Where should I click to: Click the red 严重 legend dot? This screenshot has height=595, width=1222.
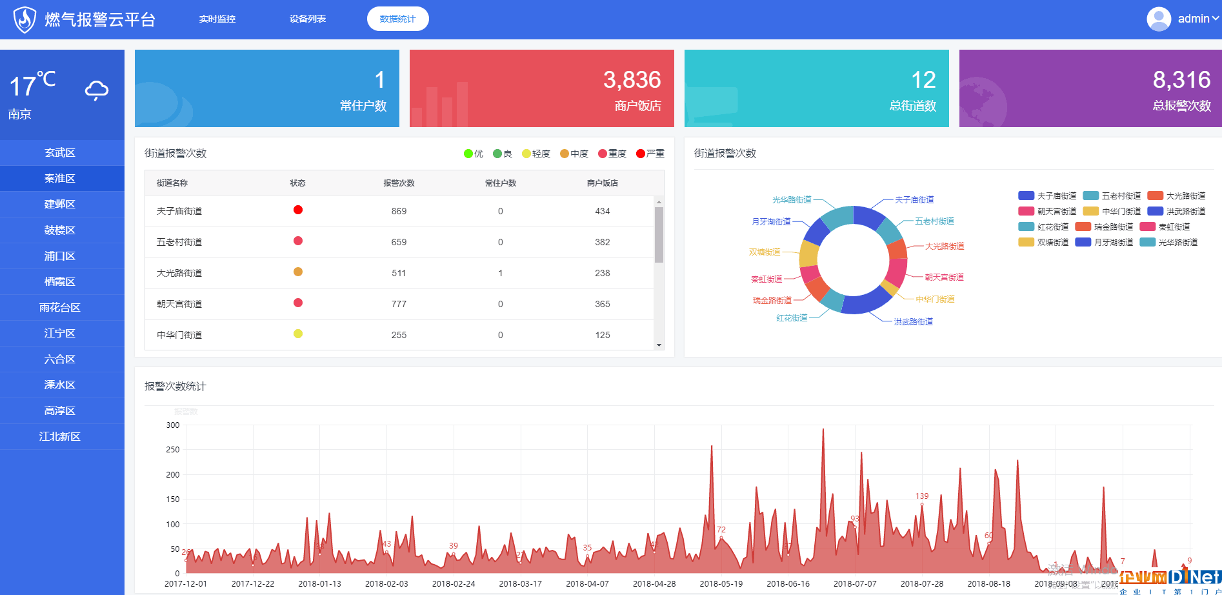click(641, 154)
